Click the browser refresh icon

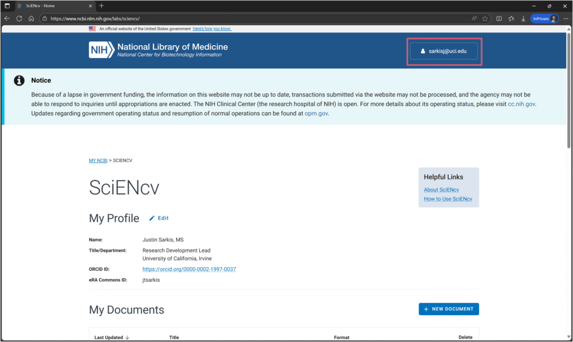(19, 18)
